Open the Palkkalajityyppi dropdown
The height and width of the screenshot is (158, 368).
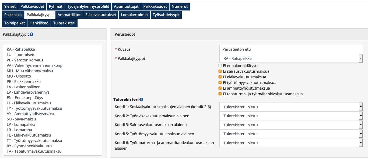[x=291, y=58]
